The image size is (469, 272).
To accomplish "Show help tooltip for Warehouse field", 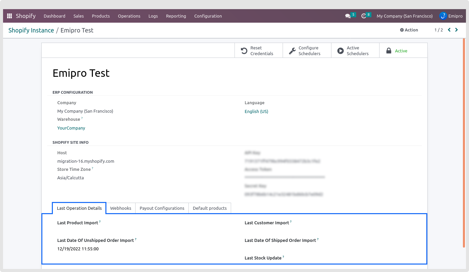I will (x=82, y=118).
